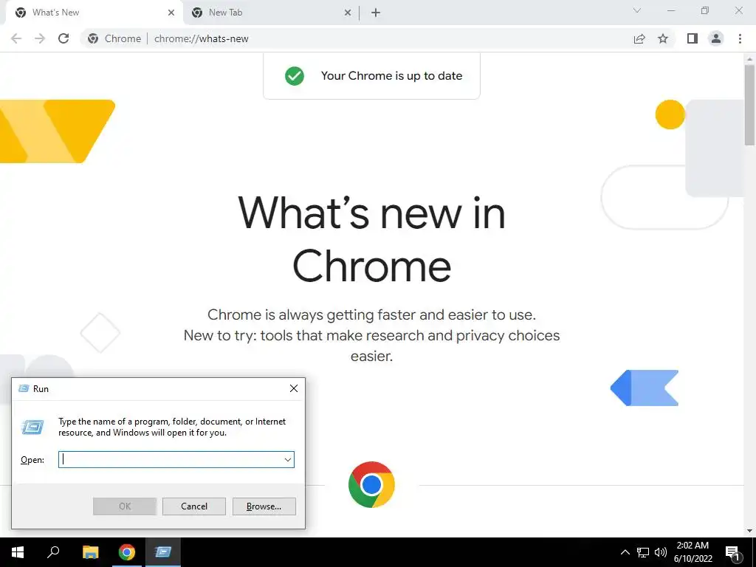This screenshot has height=567, width=756.
Task: Bookmark this tab with the star icon
Action: pos(663,38)
